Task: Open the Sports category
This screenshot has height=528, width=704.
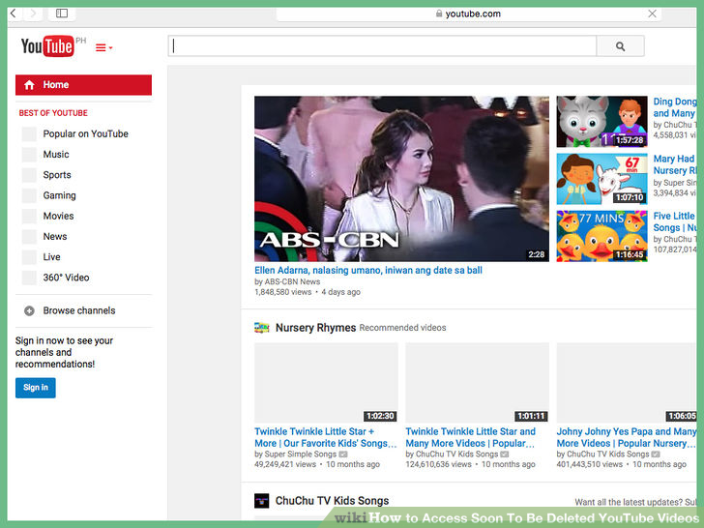Action: pyautogui.click(x=57, y=175)
